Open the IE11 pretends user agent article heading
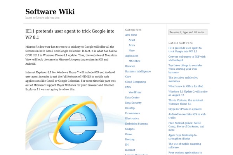This screenshot has height=155, width=233. point(70,34)
